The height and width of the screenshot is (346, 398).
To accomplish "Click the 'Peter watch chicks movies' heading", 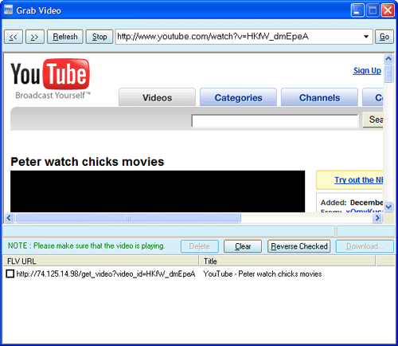I will click(88, 162).
